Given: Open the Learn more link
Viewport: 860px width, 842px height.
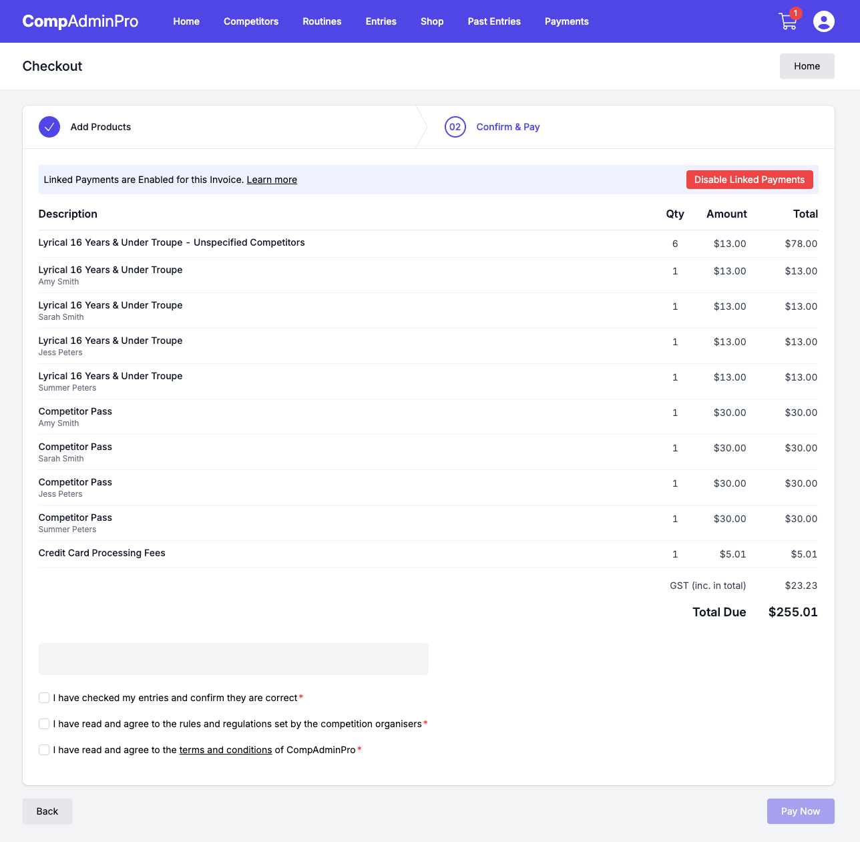Looking at the screenshot, I should 272,180.
